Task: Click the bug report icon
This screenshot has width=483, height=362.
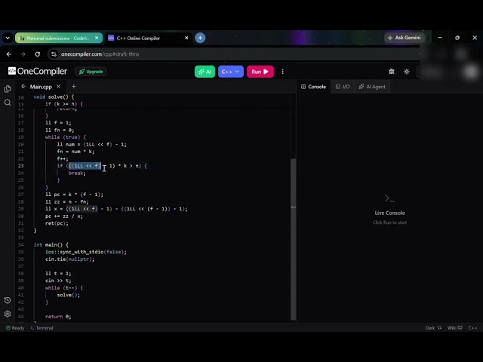Action: click(391, 72)
